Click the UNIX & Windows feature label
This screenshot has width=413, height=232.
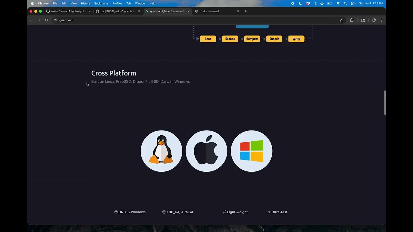pyautogui.click(x=130, y=212)
